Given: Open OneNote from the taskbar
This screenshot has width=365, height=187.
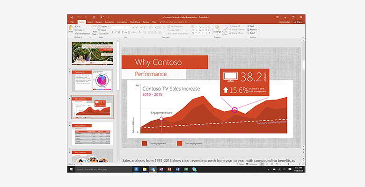Looking at the screenshot, I should point(161,169).
